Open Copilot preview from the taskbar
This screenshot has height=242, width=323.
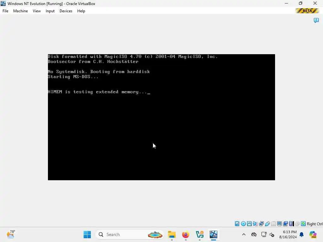point(313,234)
